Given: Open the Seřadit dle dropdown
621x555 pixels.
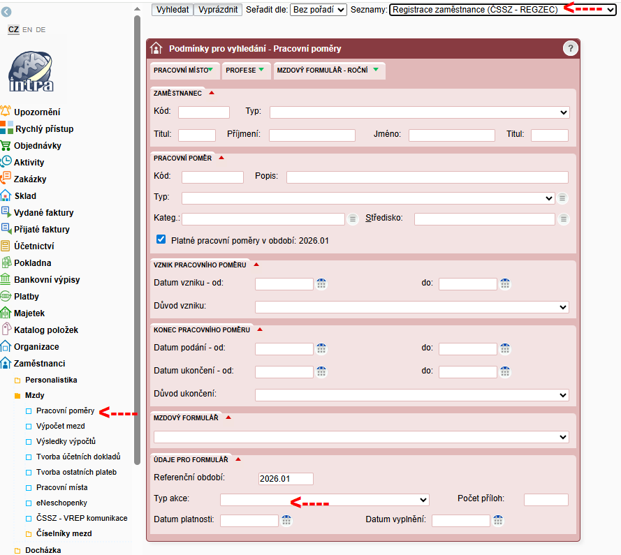Looking at the screenshot, I should [318, 9].
